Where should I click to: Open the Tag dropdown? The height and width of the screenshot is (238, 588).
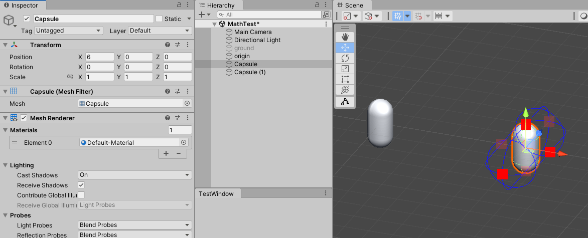pos(68,31)
